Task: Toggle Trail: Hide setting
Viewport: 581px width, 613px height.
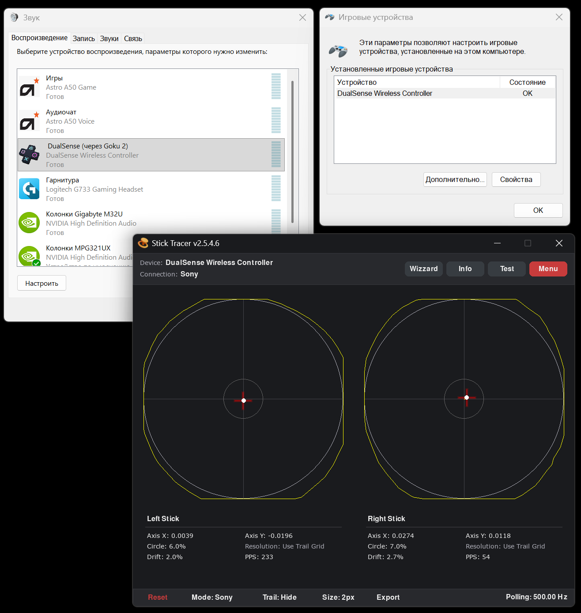Action: tap(279, 597)
